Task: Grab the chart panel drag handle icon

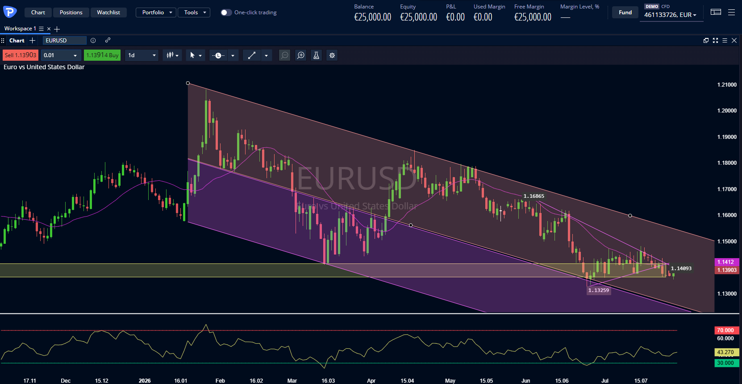Action: (3, 41)
